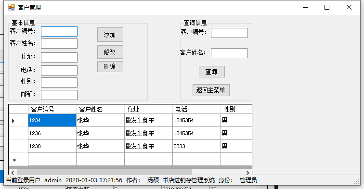Click the 住址 column header

pos(149,109)
